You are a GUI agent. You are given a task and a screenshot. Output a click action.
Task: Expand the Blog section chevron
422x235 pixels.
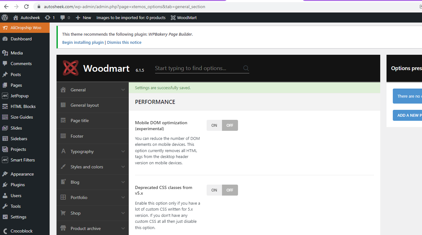[123, 182]
